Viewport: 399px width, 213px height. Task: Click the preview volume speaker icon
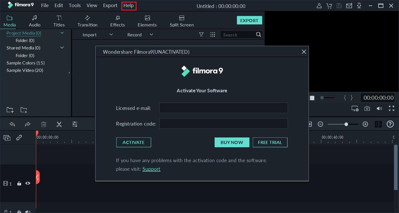click(x=379, y=108)
